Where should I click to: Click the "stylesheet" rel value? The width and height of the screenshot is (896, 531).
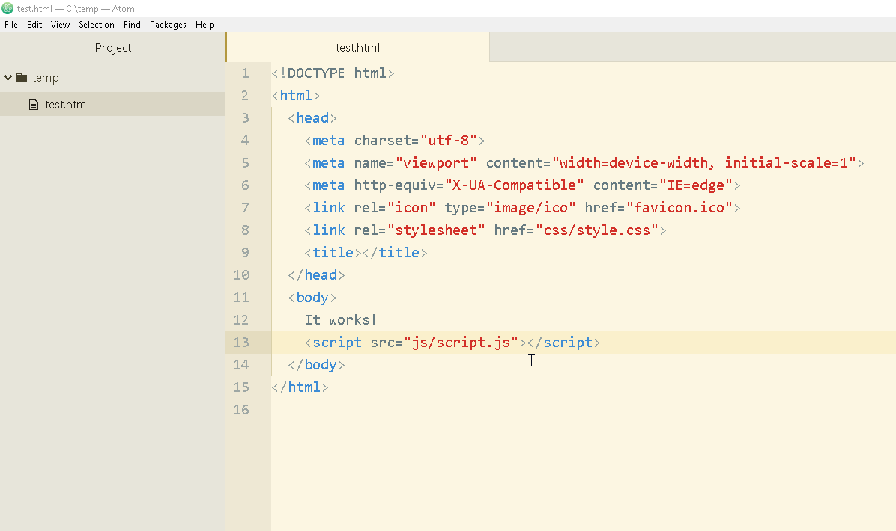click(x=436, y=230)
